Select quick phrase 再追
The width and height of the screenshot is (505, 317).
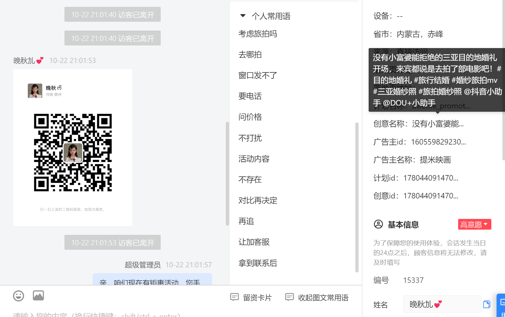point(246,221)
